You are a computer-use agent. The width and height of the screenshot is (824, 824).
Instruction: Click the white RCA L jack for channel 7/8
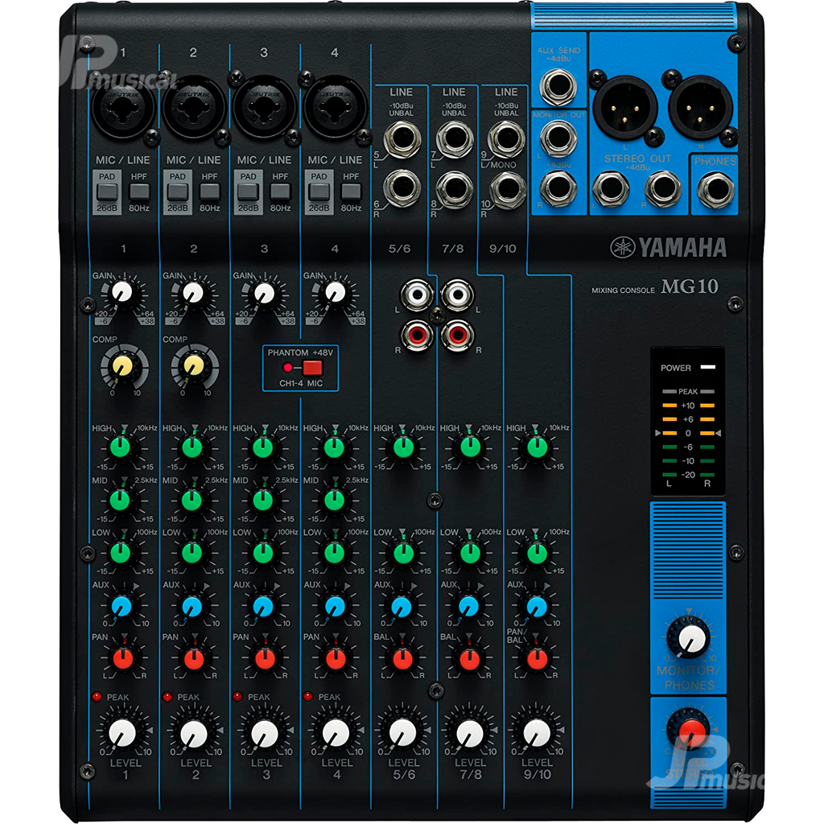[458, 295]
